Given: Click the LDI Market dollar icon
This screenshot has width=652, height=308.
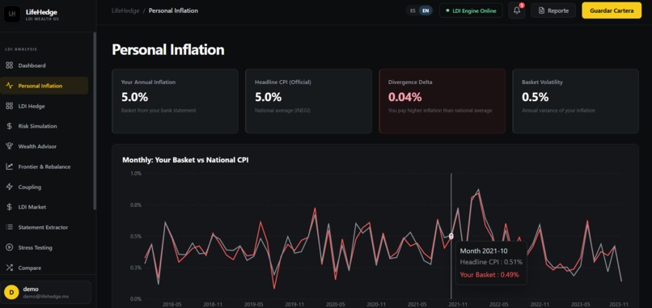Looking at the screenshot, I should (x=9, y=207).
